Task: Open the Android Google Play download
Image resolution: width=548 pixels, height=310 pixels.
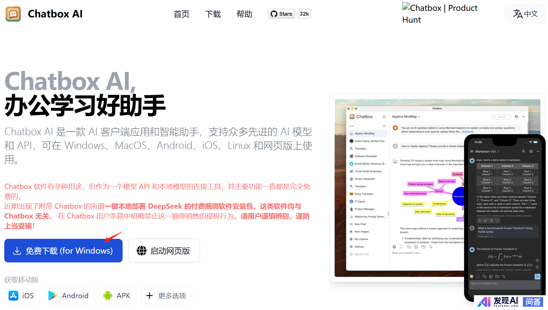Action: tap(69, 296)
